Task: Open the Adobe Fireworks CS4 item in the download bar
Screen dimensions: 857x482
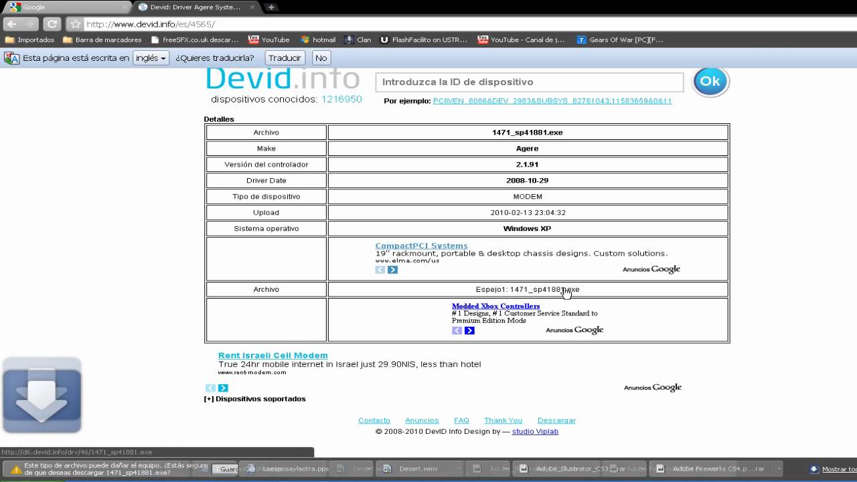Action: coord(718,469)
